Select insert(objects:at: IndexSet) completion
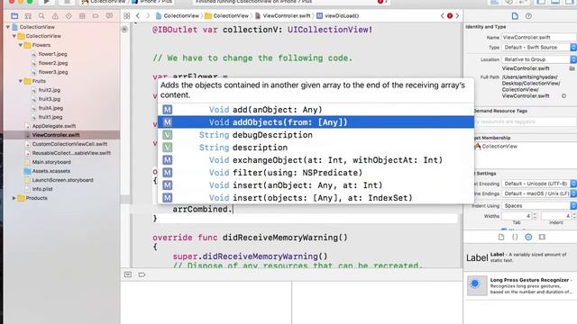This screenshot has height=324, width=577. pyautogui.click(x=316, y=198)
